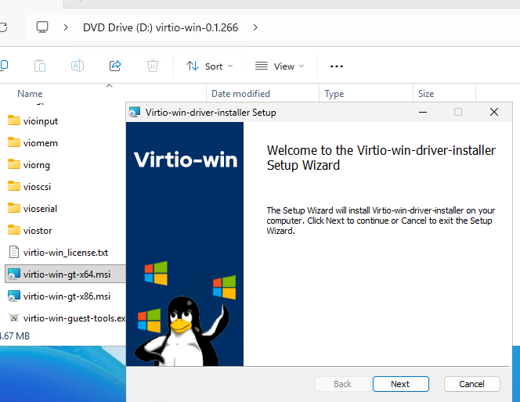Select the virtio-win-gt-x64.msi file
The image size is (520, 402).
pyautogui.click(x=67, y=275)
